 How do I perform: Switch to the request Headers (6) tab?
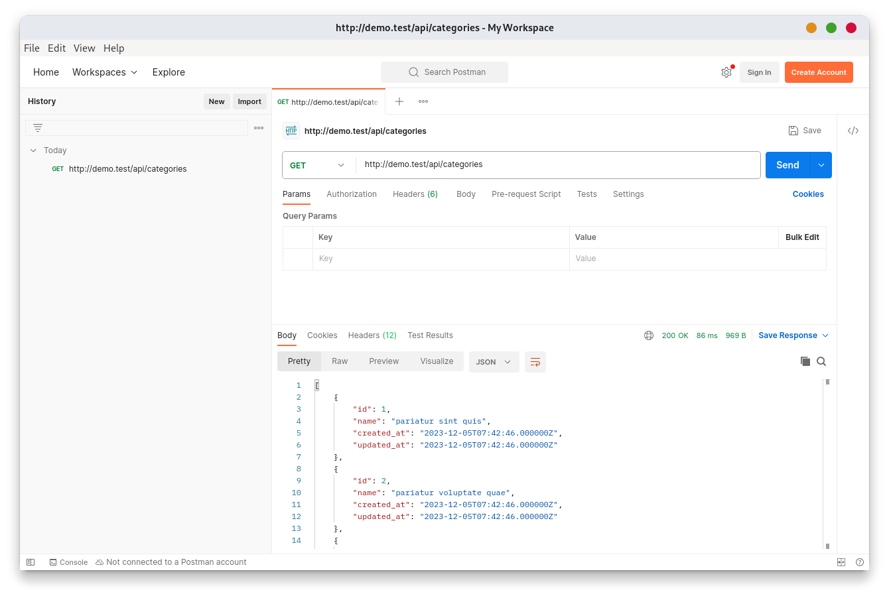coord(415,194)
